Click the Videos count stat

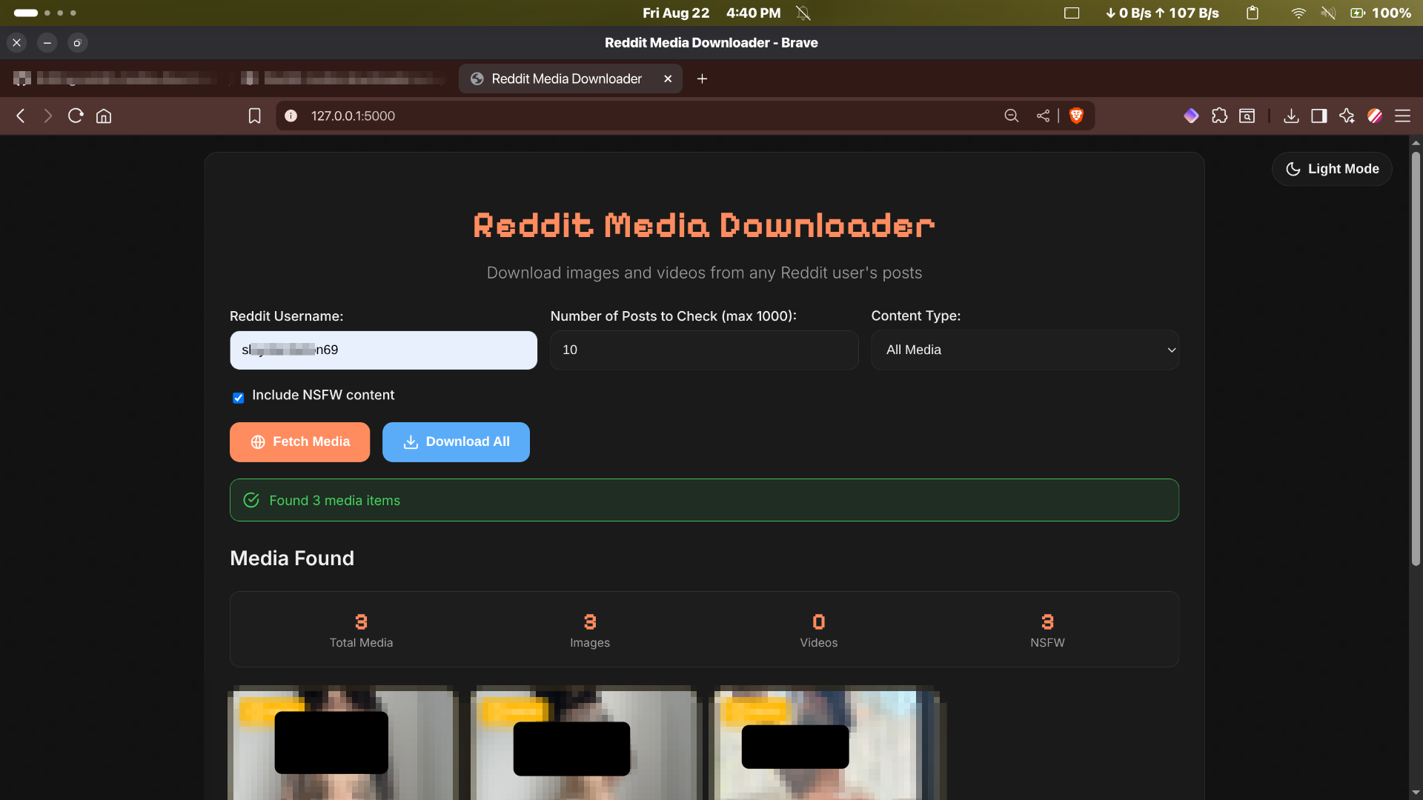point(818,630)
